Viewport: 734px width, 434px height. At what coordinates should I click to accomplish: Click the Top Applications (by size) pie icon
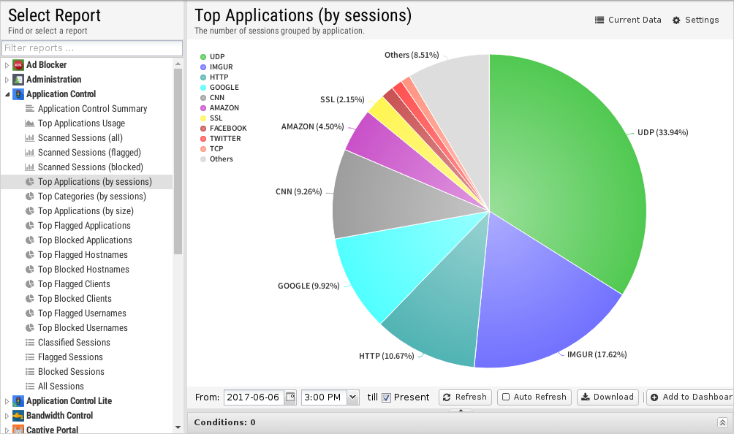click(x=29, y=211)
